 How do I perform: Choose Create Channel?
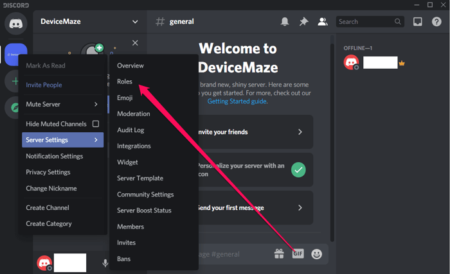[x=62, y=208]
